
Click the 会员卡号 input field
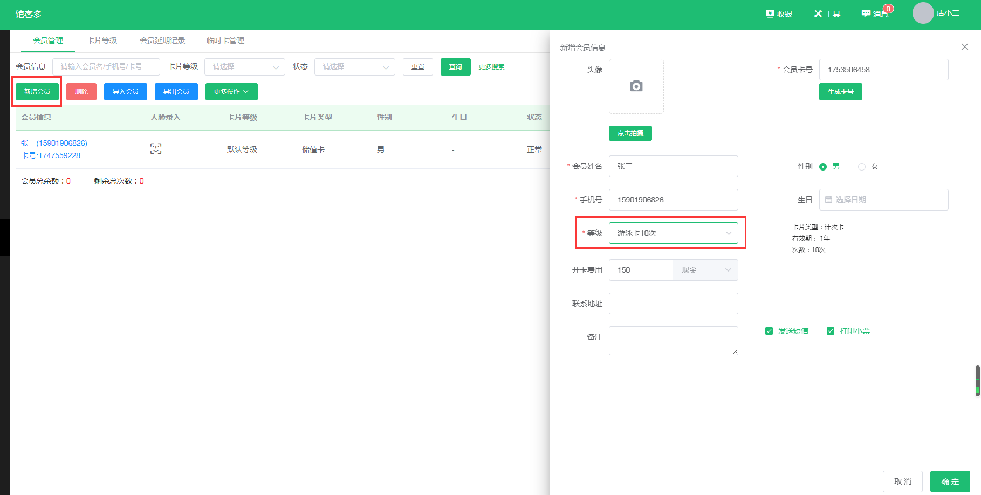(884, 70)
